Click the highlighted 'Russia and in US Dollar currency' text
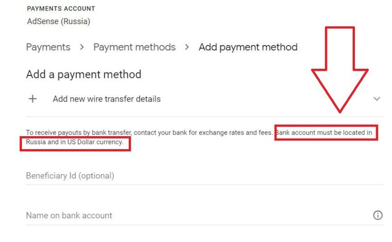This screenshot has height=242, width=392. [x=75, y=142]
